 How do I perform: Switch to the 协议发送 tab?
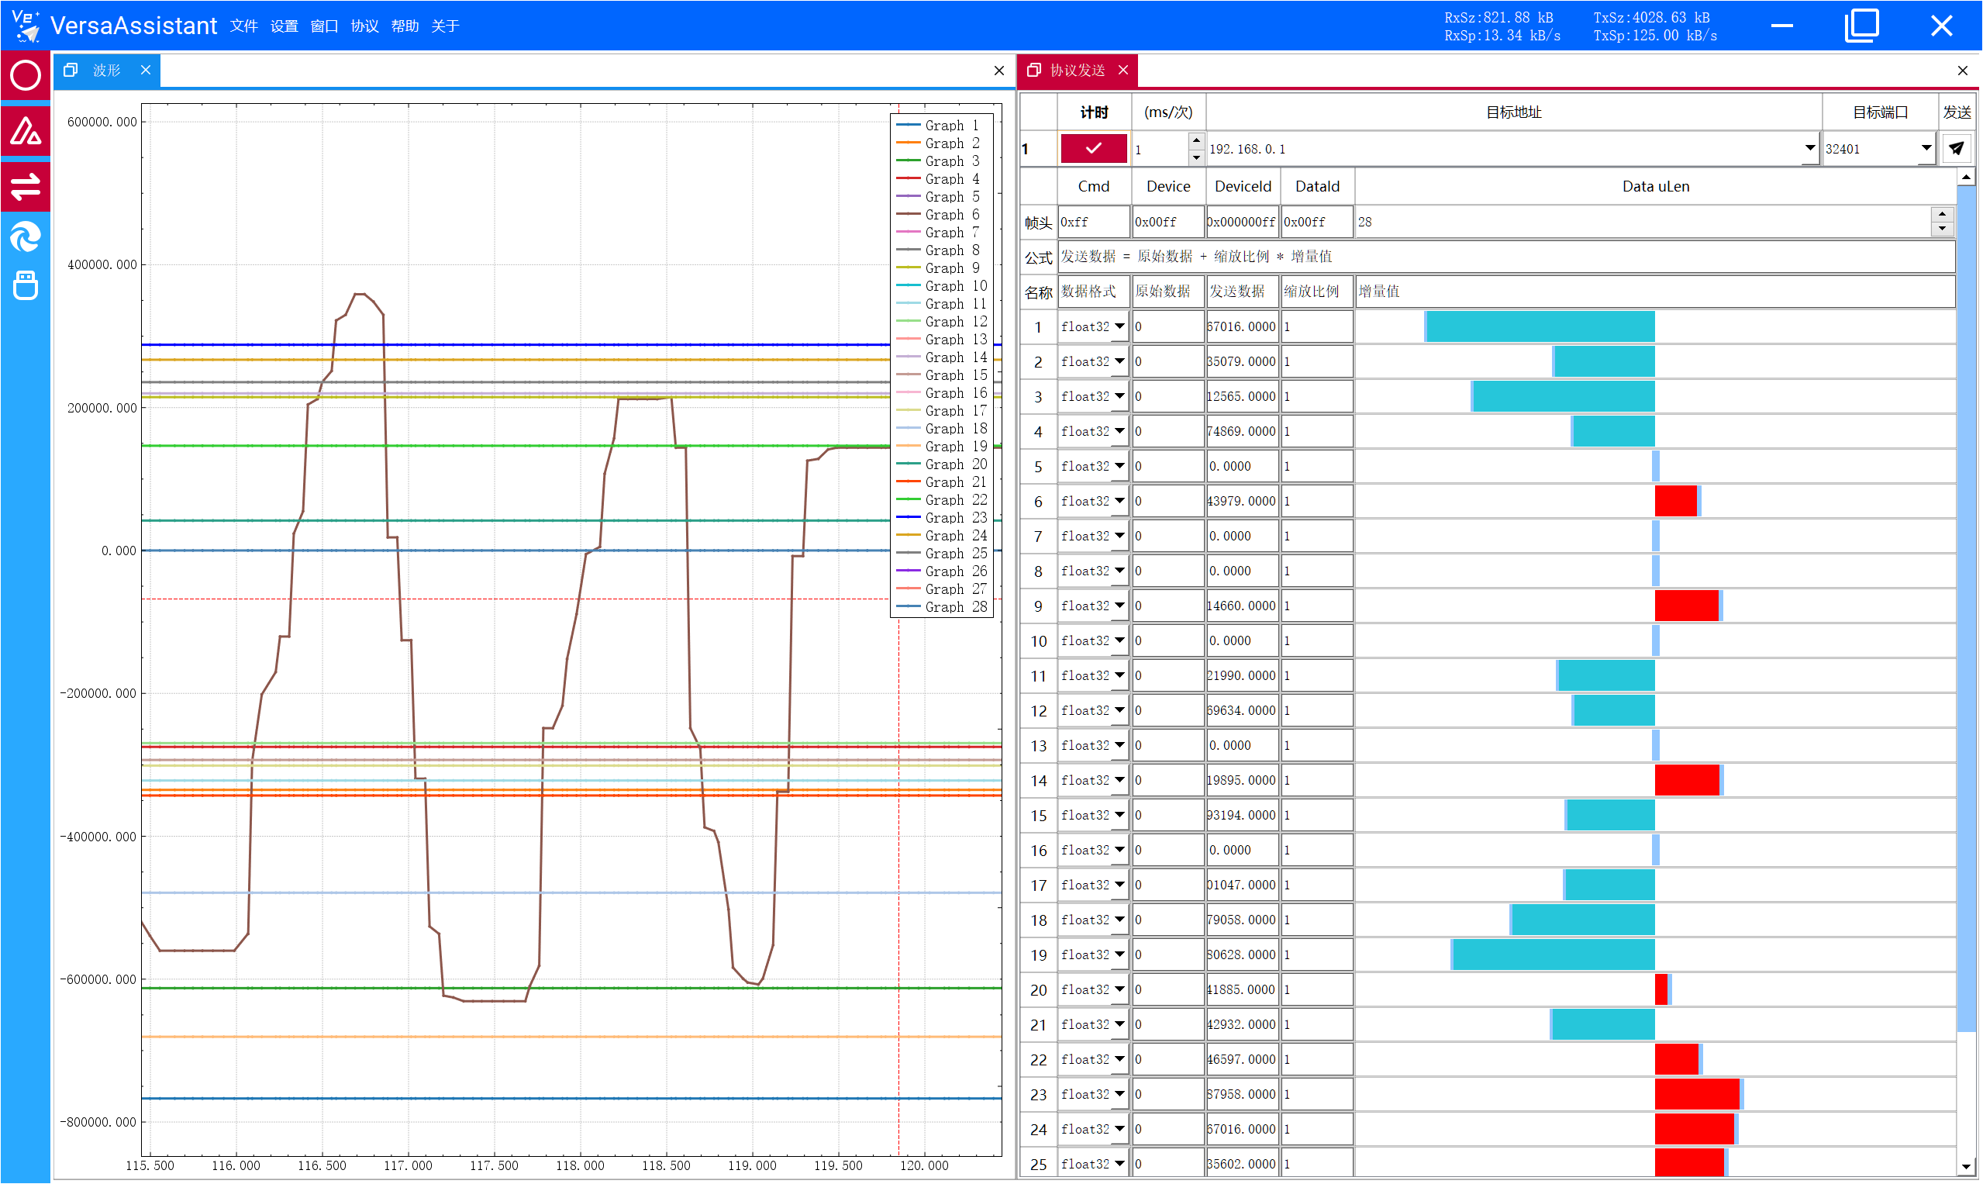tap(1078, 71)
